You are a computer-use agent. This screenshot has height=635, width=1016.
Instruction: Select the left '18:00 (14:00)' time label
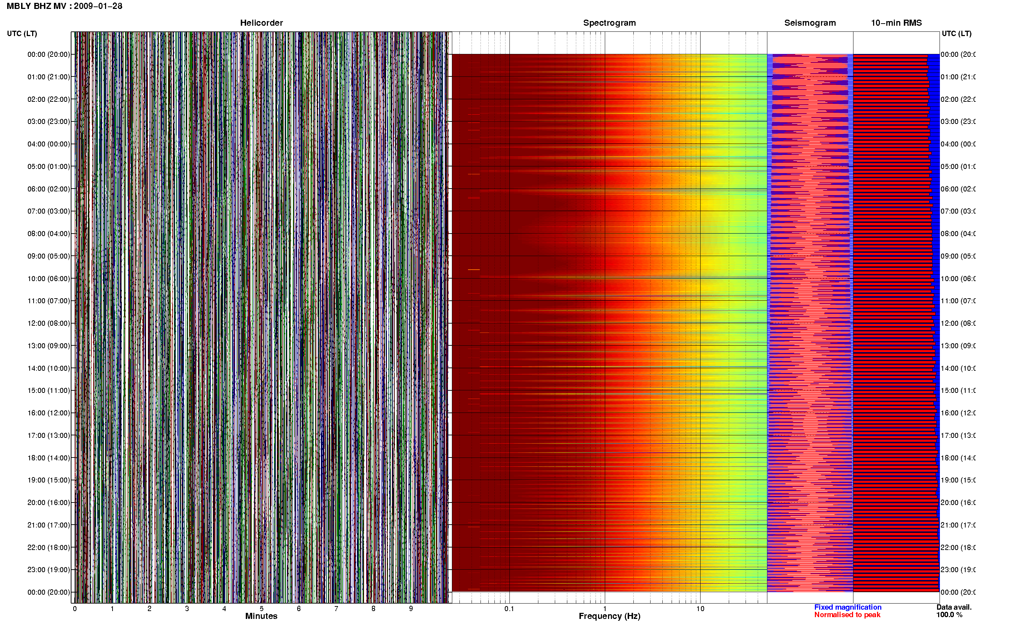[49, 458]
